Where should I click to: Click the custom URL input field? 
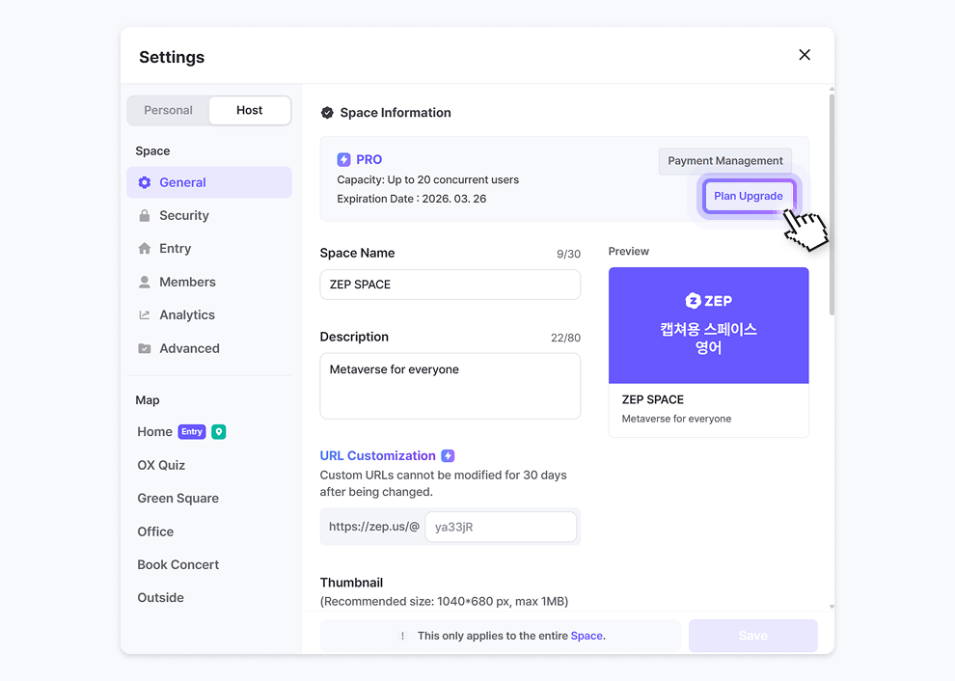(x=501, y=527)
